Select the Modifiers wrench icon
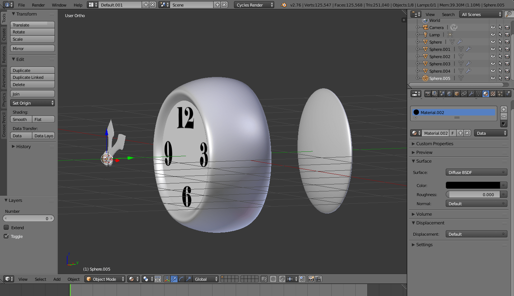This screenshot has width=514, height=296. 471,93
